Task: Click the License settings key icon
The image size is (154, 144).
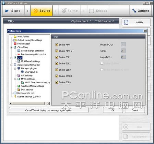Action: [15, 97]
